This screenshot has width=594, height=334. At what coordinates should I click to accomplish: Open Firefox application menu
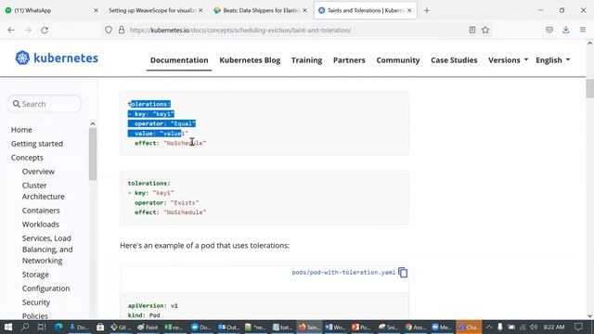583,30
